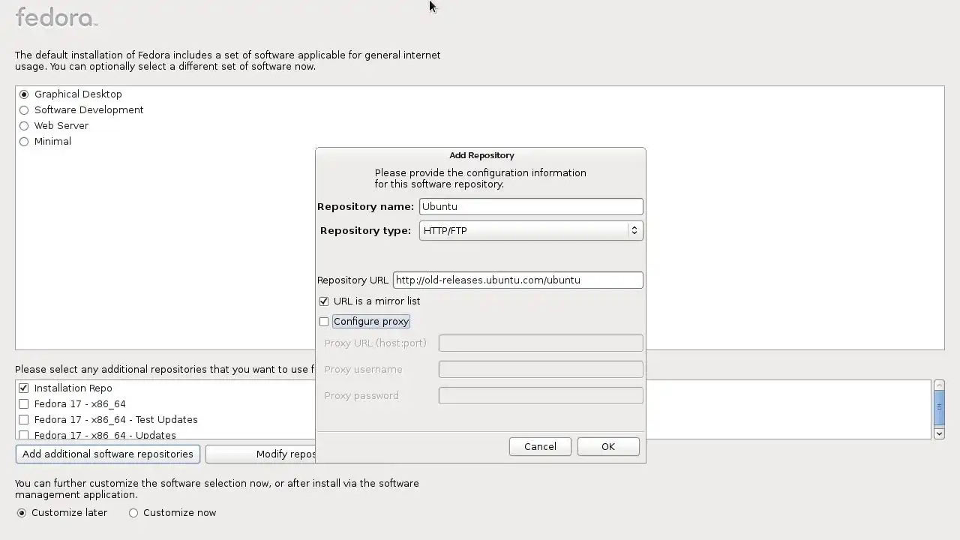Enable the Configure proxy checkbox
960x540 pixels.
click(324, 322)
